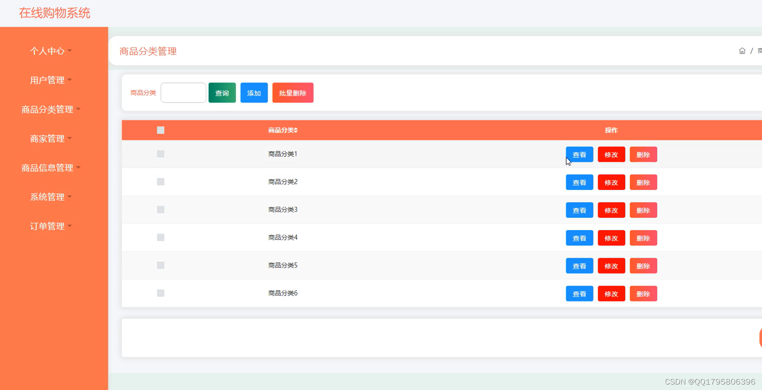
Task: Focus the 商品分类 search input field
Action: click(184, 93)
